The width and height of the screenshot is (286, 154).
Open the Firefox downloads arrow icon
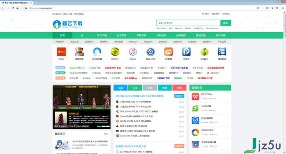[x=273, y=8]
